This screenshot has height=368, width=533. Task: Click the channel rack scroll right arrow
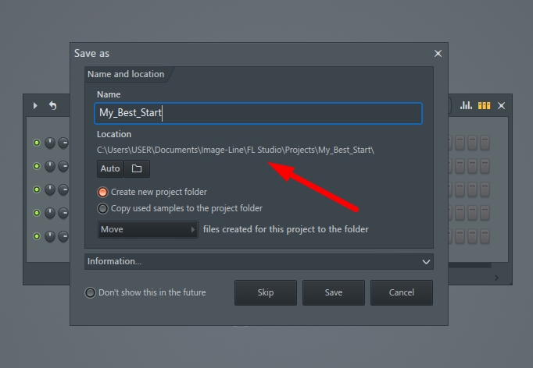point(496,278)
